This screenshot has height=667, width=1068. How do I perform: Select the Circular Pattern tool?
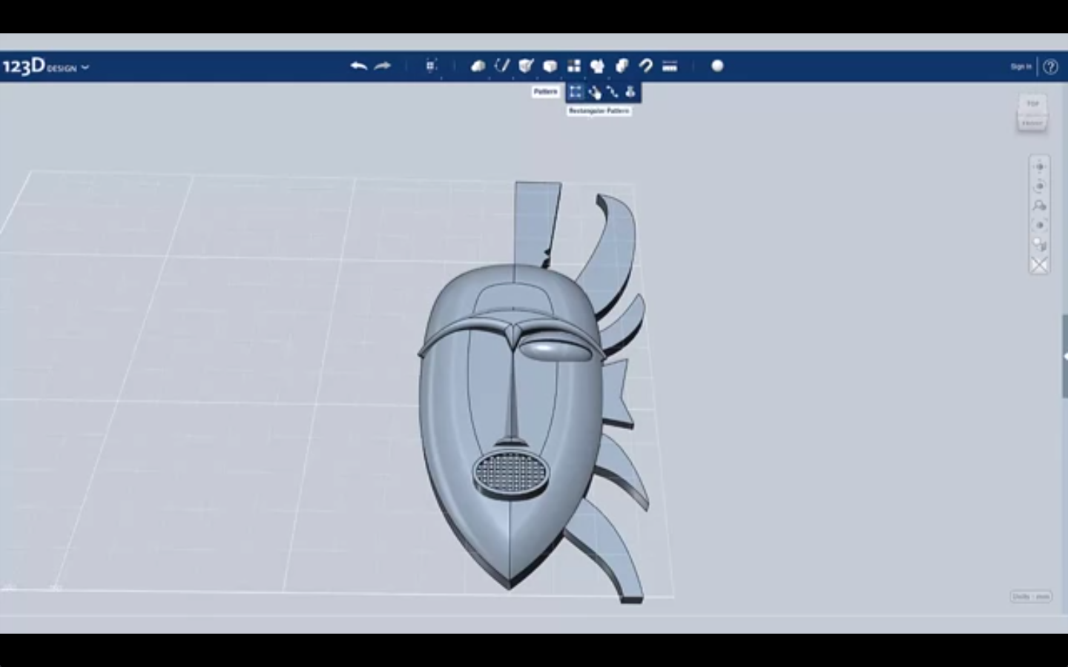point(594,92)
